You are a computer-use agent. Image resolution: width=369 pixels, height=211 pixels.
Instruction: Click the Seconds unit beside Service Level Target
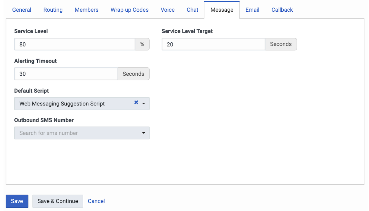click(x=281, y=44)
